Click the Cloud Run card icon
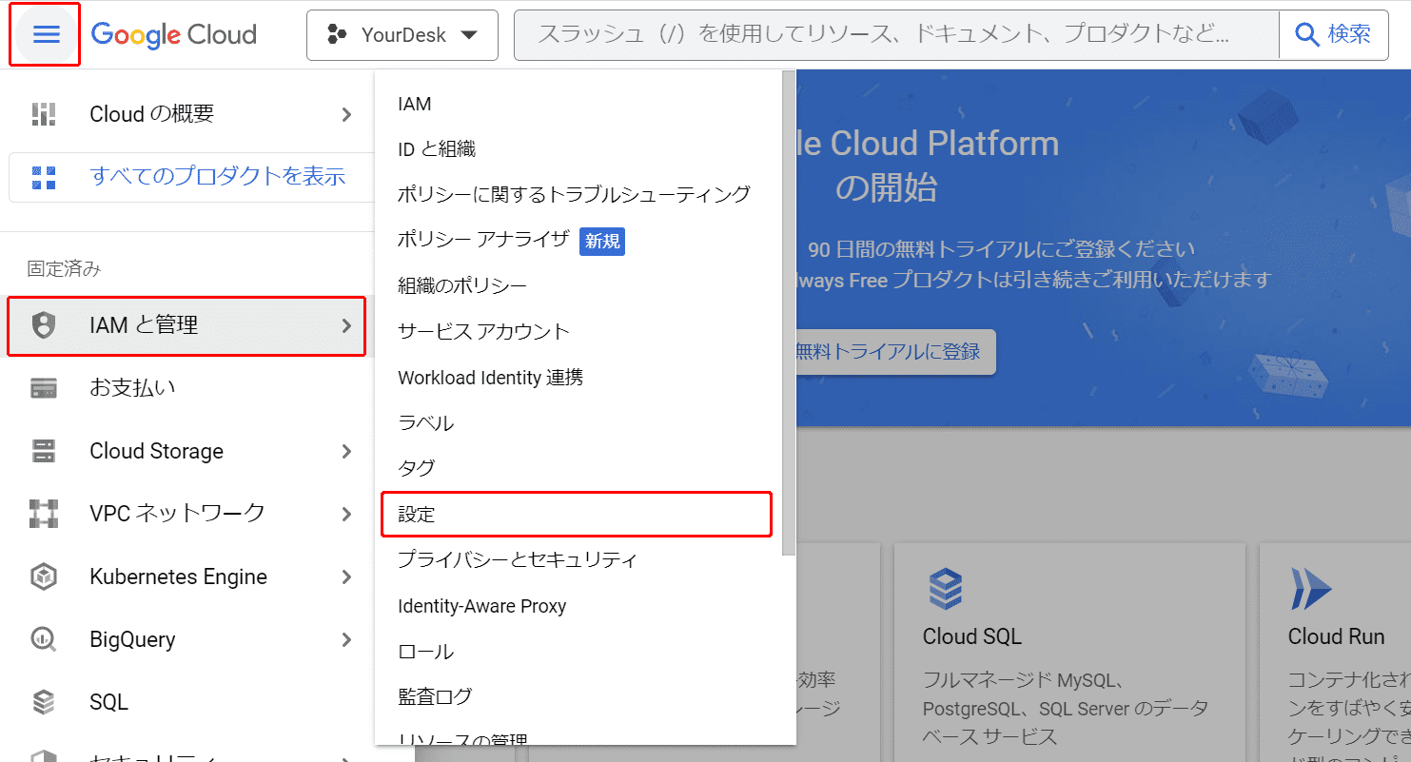Screen dimensions: 1411x762 click(1311, 589)
